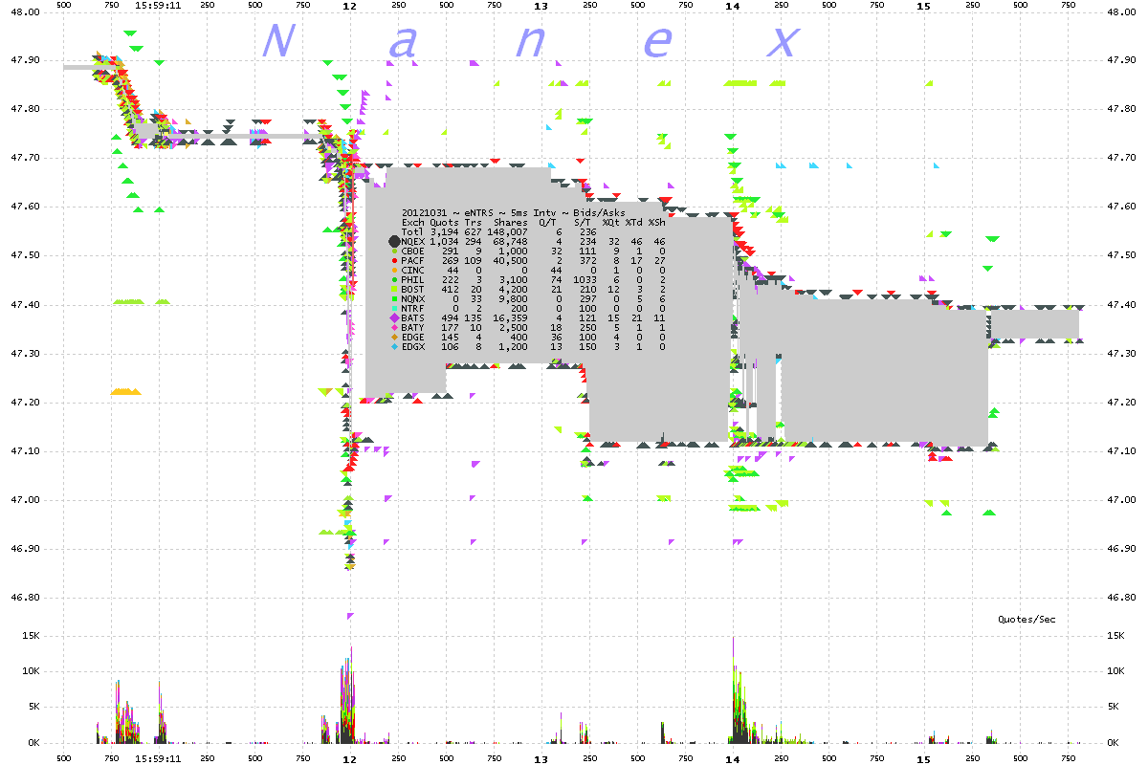The width and height of the screenshot is (1148, 765).
Task: Click the 'BATY' exchange label
Action: pos(412,327)
